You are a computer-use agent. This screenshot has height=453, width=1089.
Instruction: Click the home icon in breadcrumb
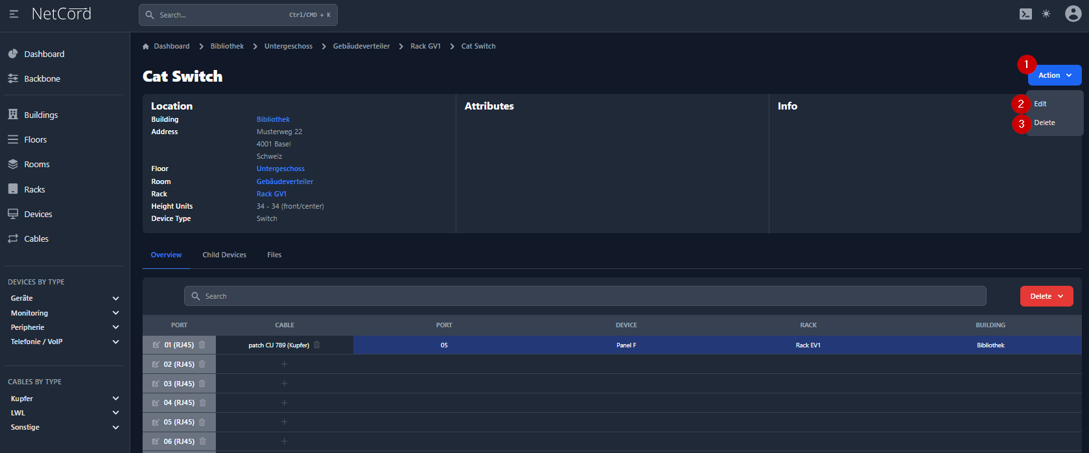pos(146,47)
